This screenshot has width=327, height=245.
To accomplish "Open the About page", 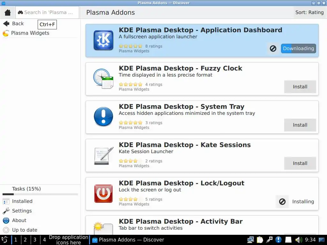I will click(19, 220).
